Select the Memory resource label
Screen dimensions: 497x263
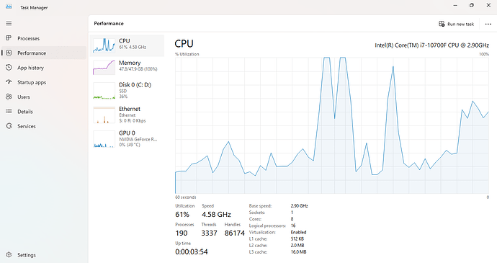(x=130, y=63)
